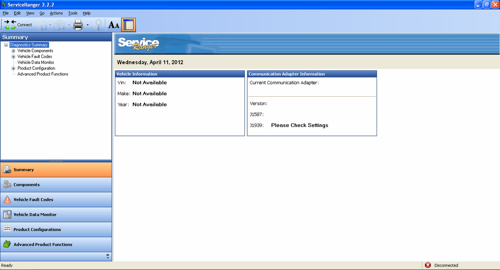Image resolution: width=500 pixels, height=270 pixels.
Task: Click the disabled magnifier search icon
Action: pyautogui.click(x=98, y=25)
